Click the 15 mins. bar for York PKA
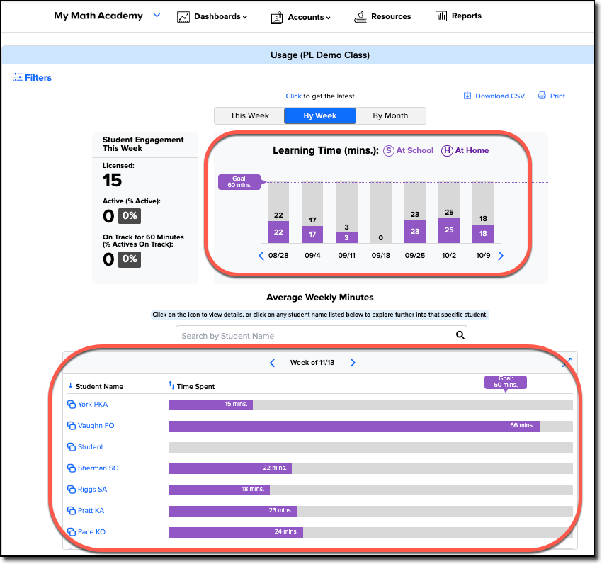The image size is (602, 564). pos(210,405)
